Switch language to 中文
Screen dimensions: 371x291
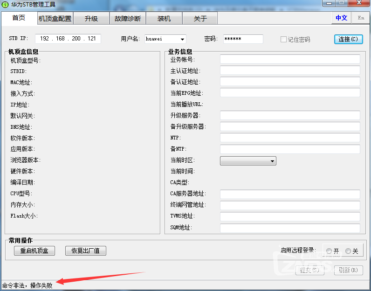click(x=342, y=18)
